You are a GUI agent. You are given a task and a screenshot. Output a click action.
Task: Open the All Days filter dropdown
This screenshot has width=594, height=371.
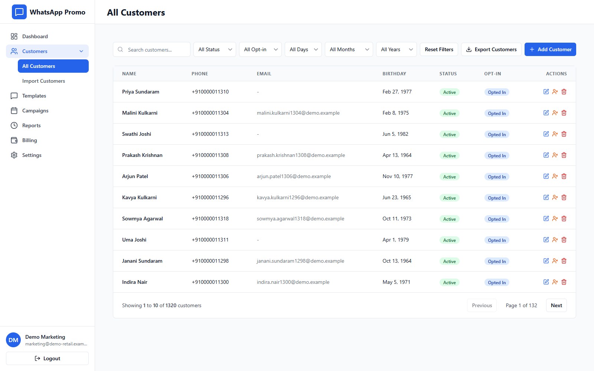click(x=303, y=49)
